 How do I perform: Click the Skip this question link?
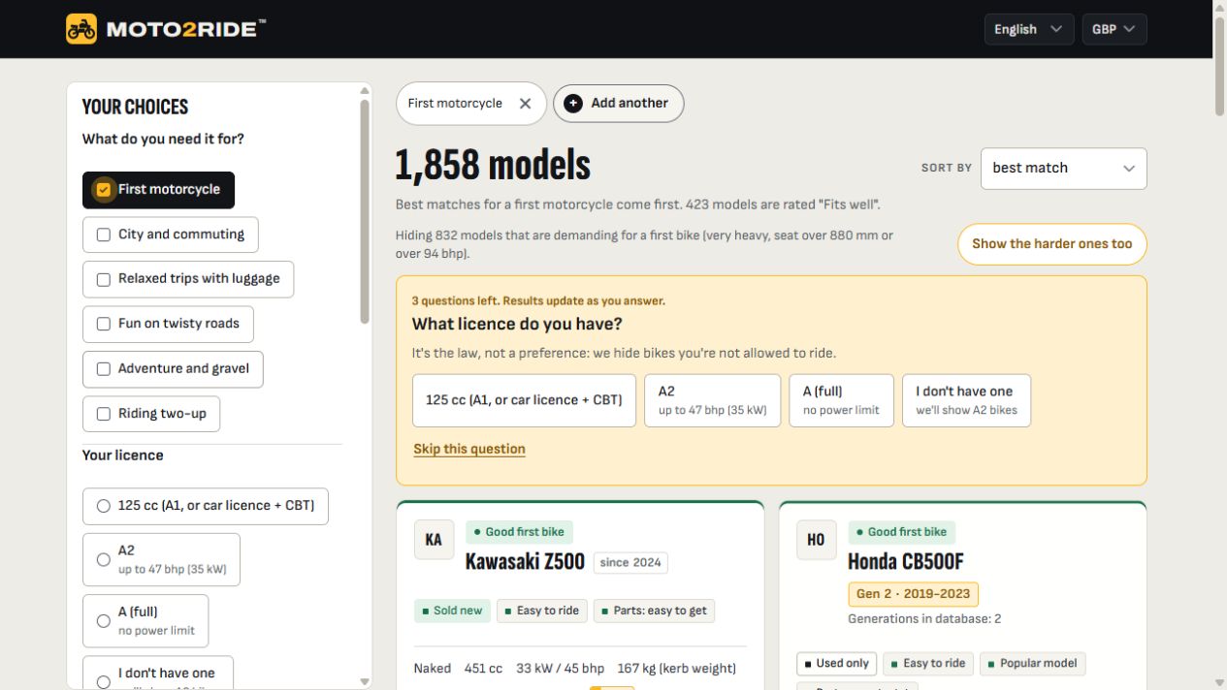[x=469, y=449]
